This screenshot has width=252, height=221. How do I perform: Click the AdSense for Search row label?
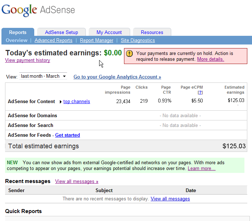coord(31,125)
